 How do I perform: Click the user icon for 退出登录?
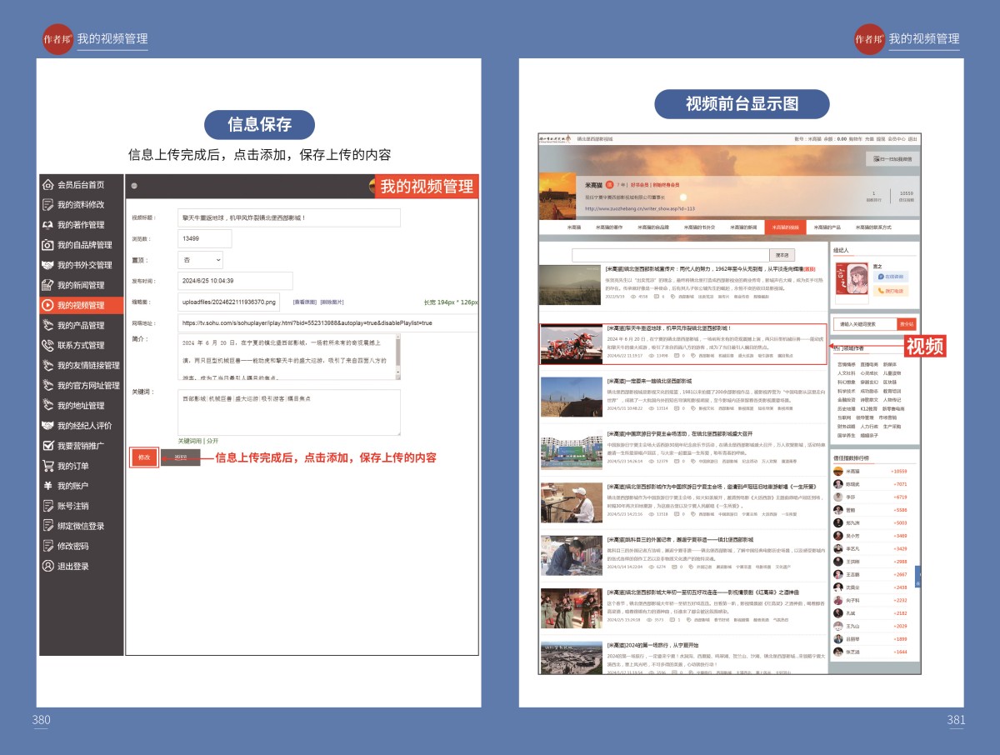pos(48,567)
